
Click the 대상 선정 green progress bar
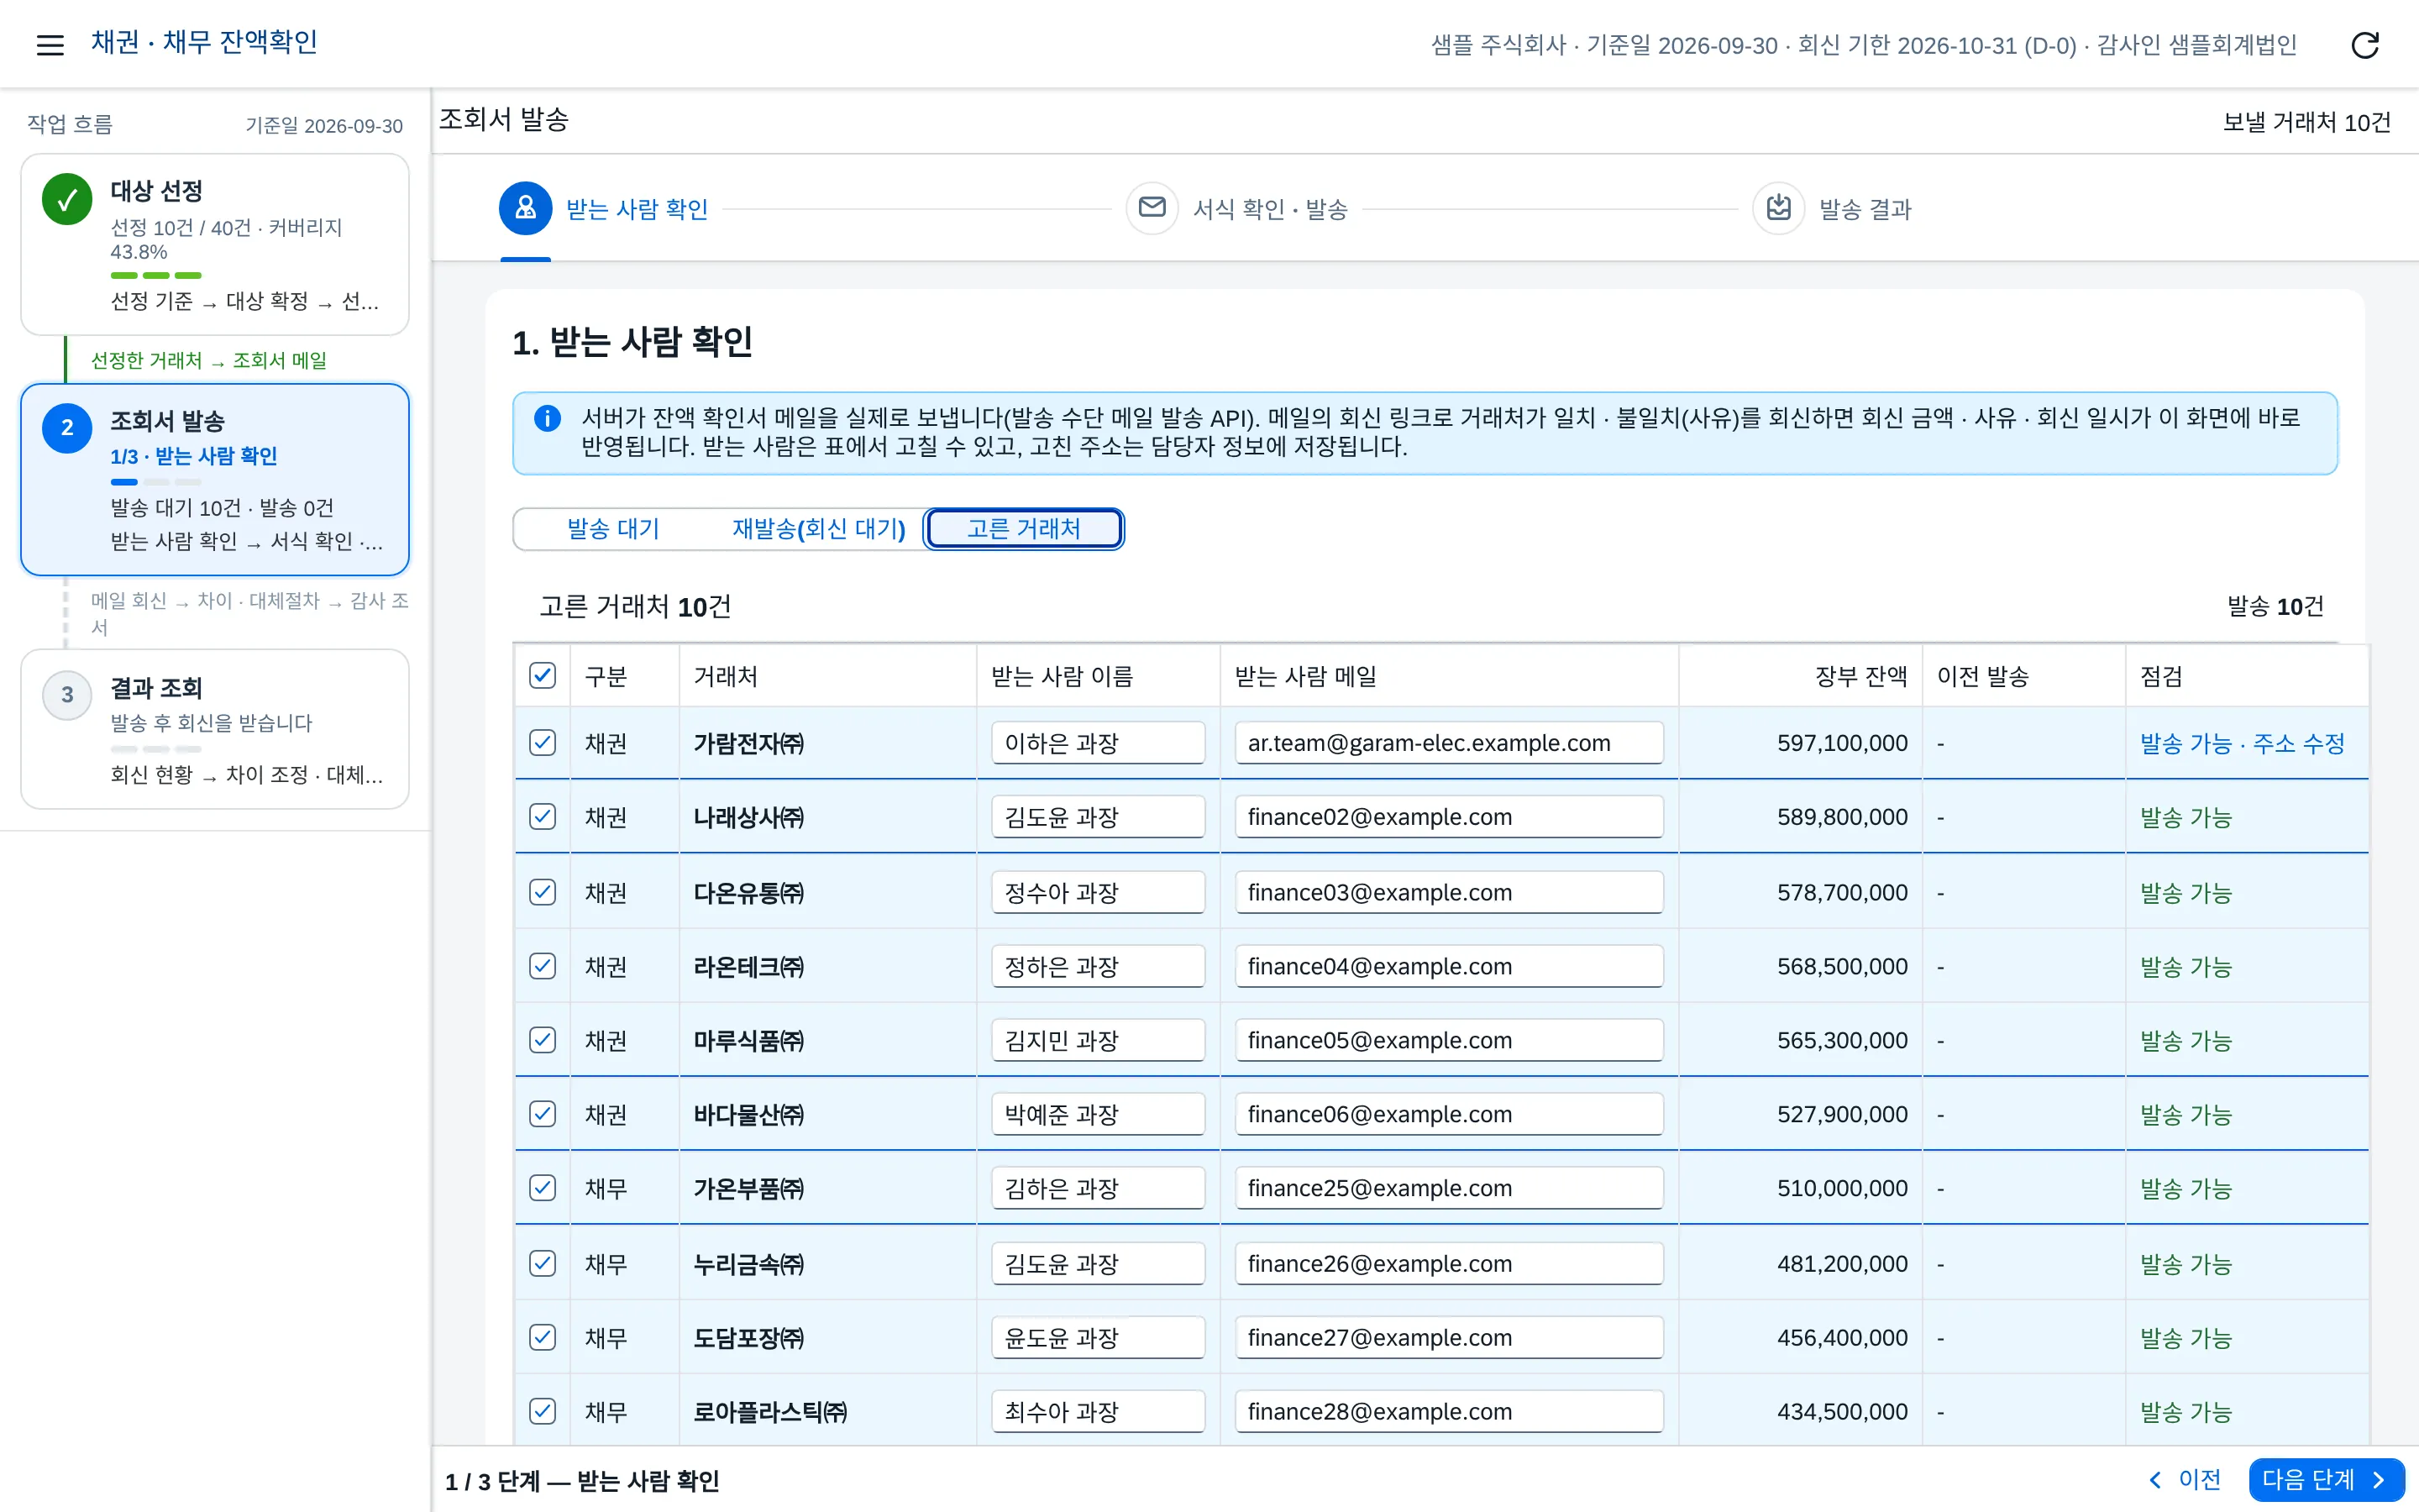pyautogui.click(x=156, y=275)
